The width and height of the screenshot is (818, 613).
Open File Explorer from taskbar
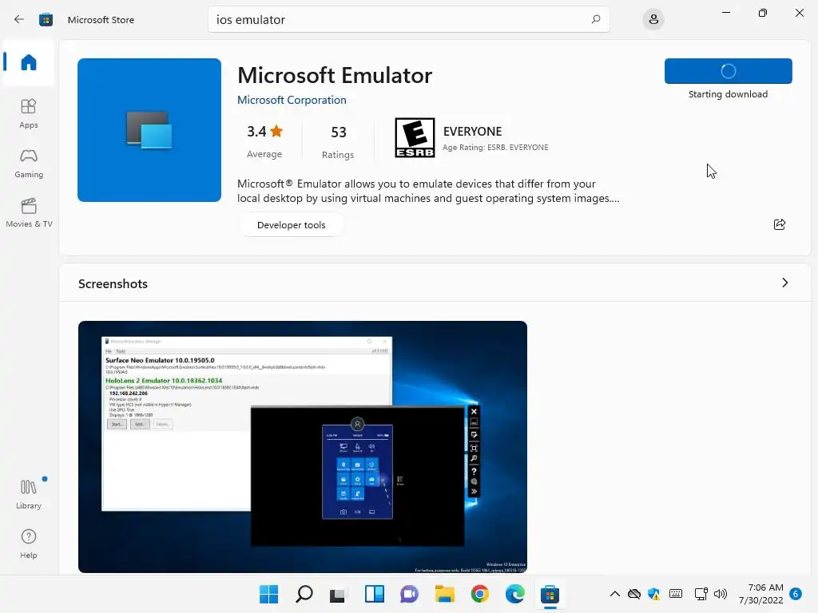point(444,594)
